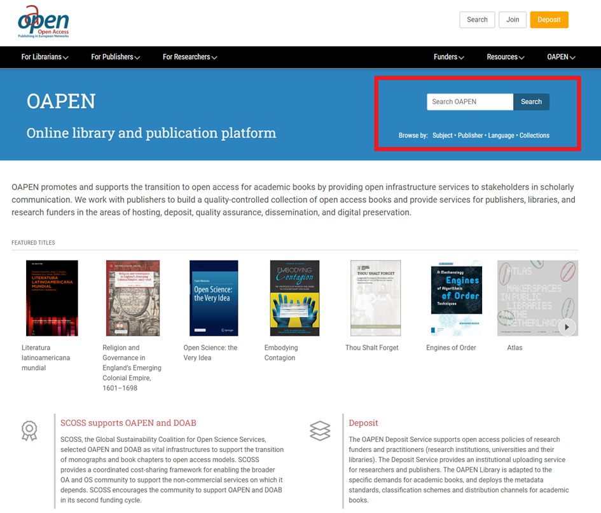Click Thou Shalt Forget title link
601x513 pixels.
(372, 348)
